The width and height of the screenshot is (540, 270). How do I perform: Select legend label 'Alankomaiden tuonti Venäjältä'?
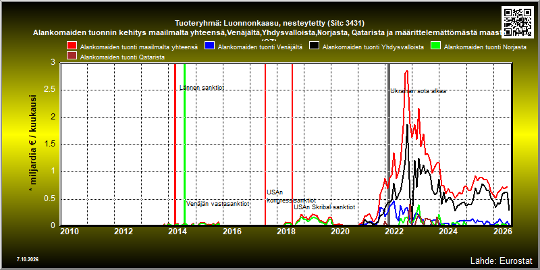[260, 47]
